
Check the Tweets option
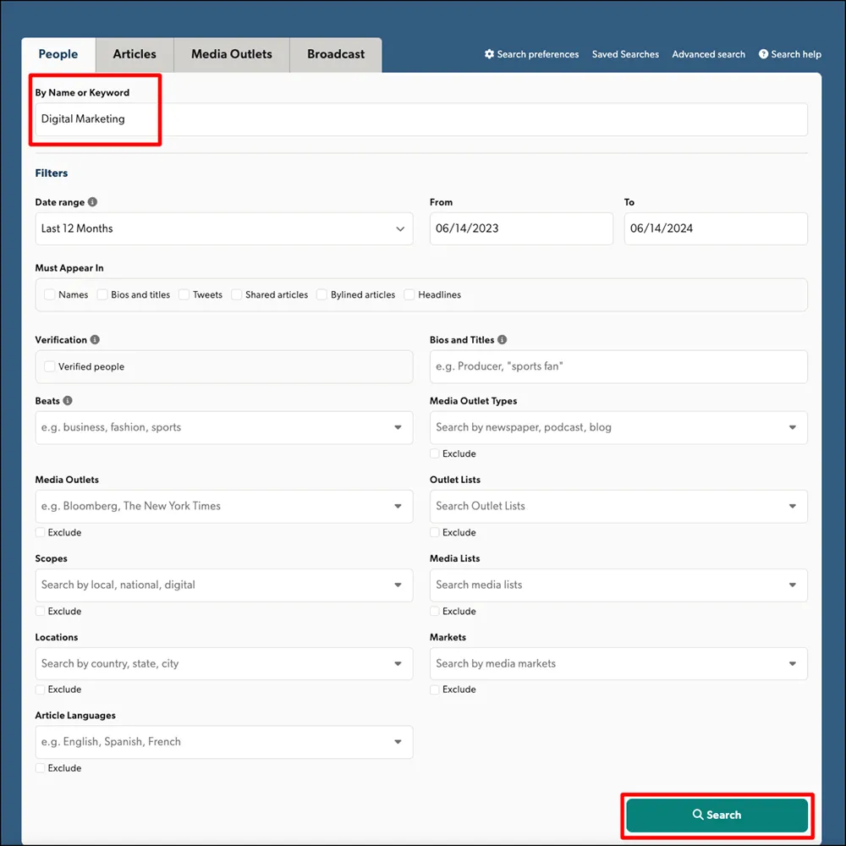184,294
